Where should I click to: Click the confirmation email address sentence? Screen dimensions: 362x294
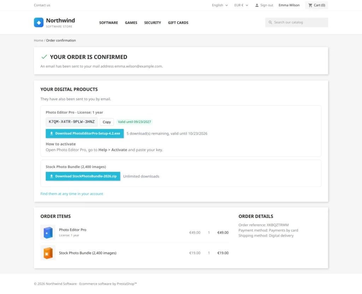coord(101,66)
